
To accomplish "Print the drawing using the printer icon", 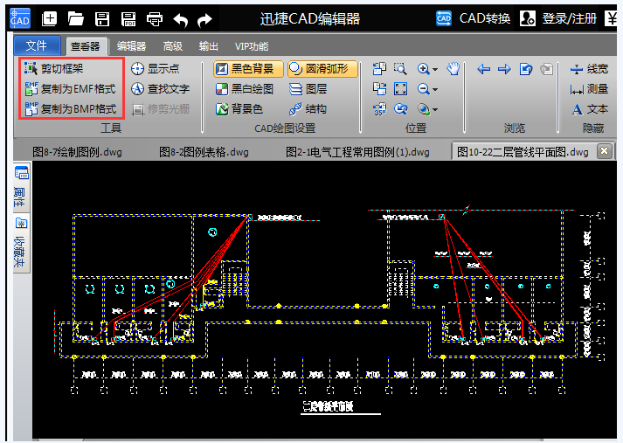I will coord(155,18).
